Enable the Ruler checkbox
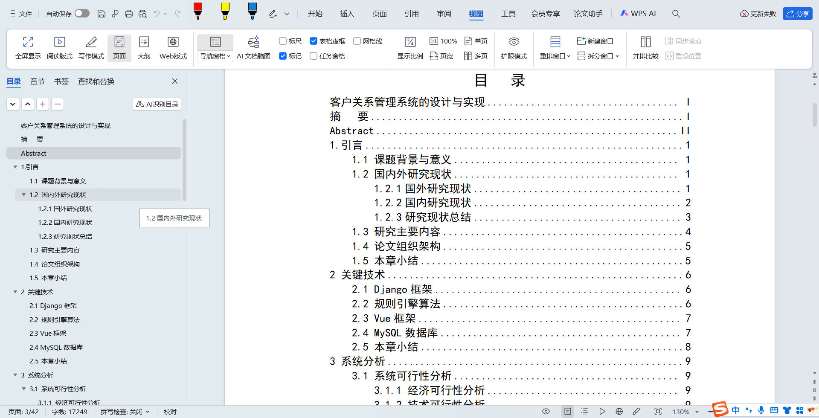This screenshot has width=819, height=418. point(282,41)
